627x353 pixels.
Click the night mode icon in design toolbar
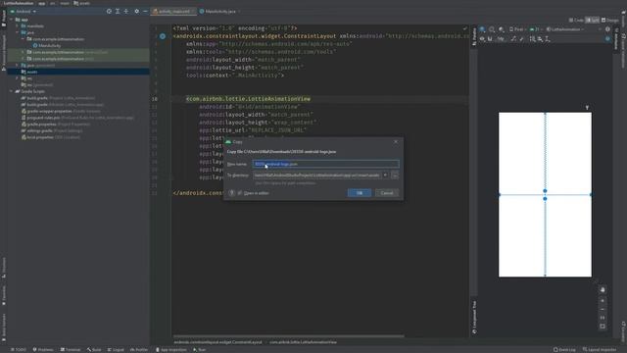coord(501,29)
